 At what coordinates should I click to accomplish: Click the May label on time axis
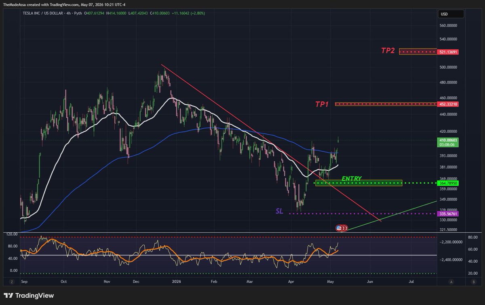pyautogui.click(x=331, y=282)
